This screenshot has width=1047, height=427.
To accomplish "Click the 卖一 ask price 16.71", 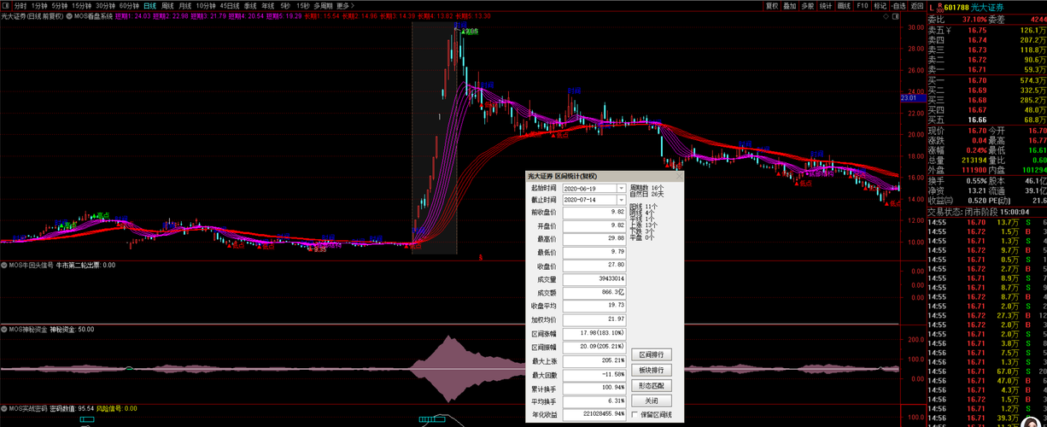I will click(977, 69).
